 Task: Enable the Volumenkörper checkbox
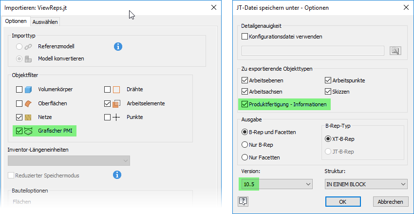[x=19, y=90]
